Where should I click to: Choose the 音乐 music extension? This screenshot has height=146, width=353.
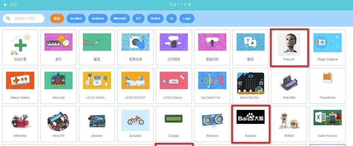pyautogui.click(x=59, y=47)
